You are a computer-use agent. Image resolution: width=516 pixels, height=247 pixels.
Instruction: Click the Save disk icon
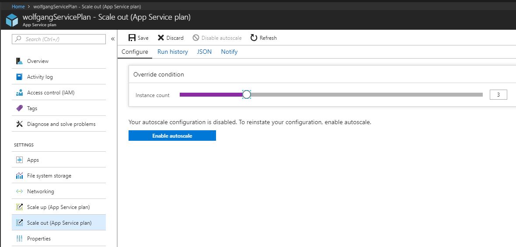pyautogui.click(x=132, y=38)
